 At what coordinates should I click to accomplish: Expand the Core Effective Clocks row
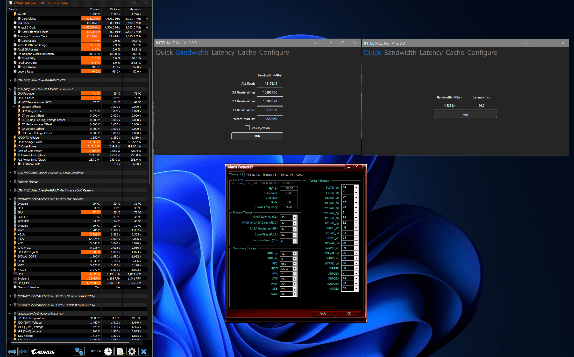[15, 32]
